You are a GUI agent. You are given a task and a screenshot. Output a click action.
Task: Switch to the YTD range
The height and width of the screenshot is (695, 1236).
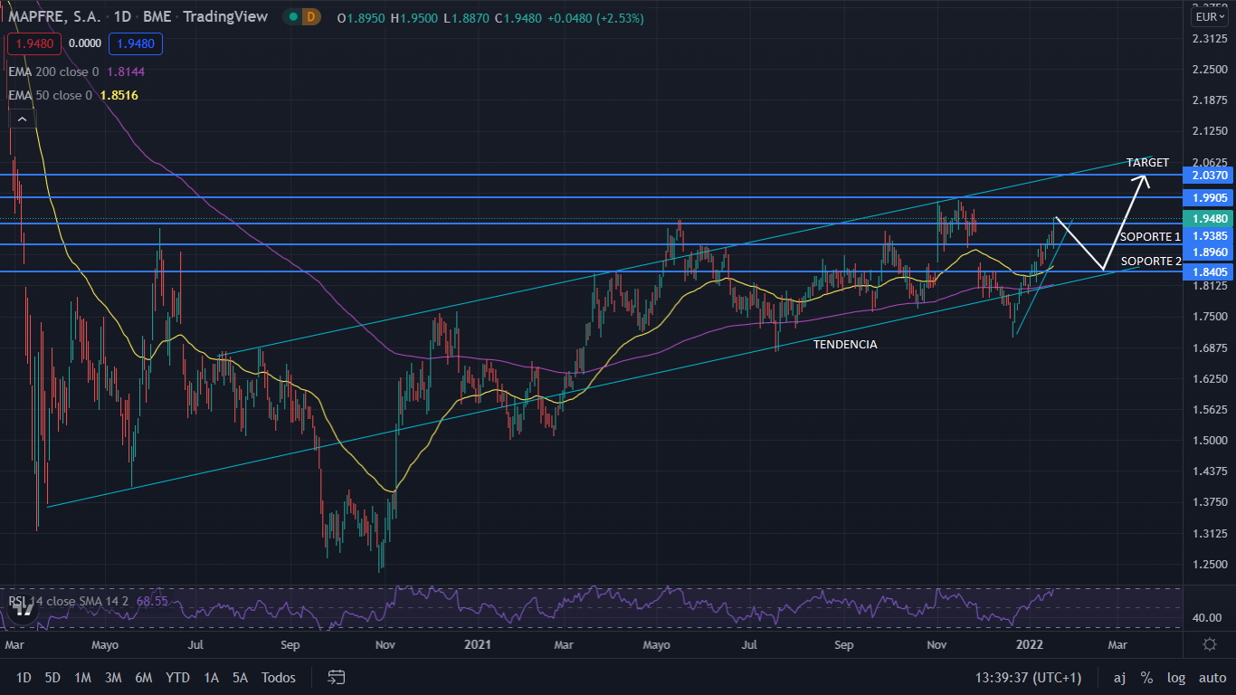tap(177, 677)
